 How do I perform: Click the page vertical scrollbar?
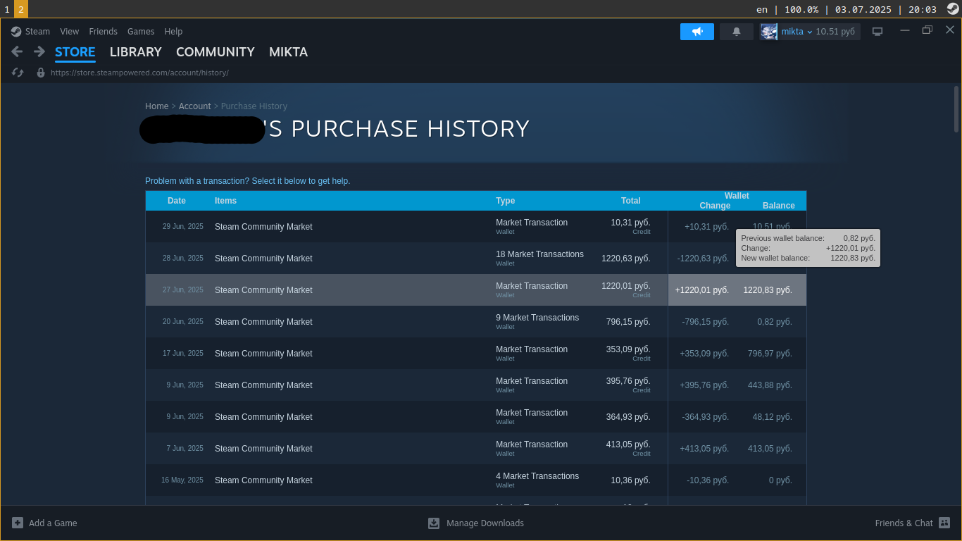click(x=956, y=109)
